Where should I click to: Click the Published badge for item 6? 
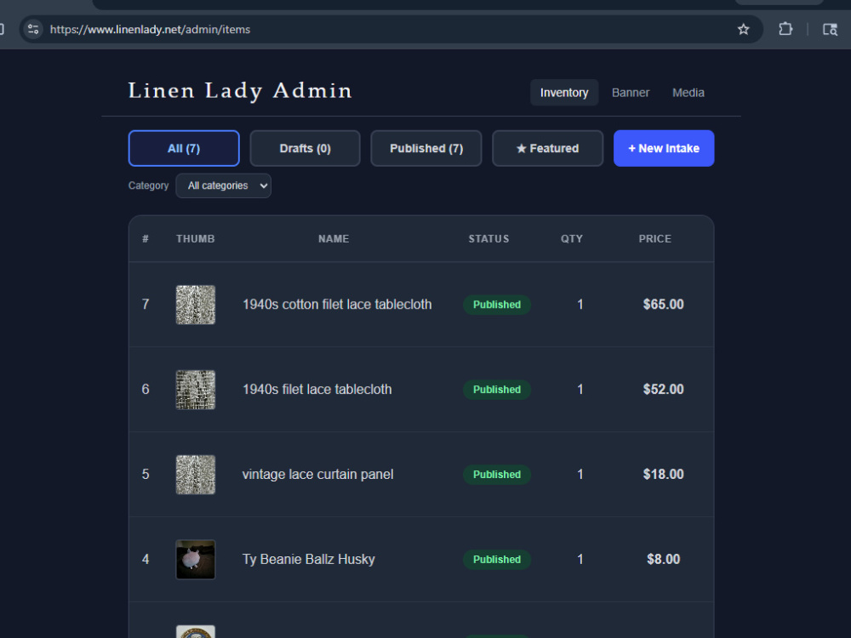pos(497,390)
